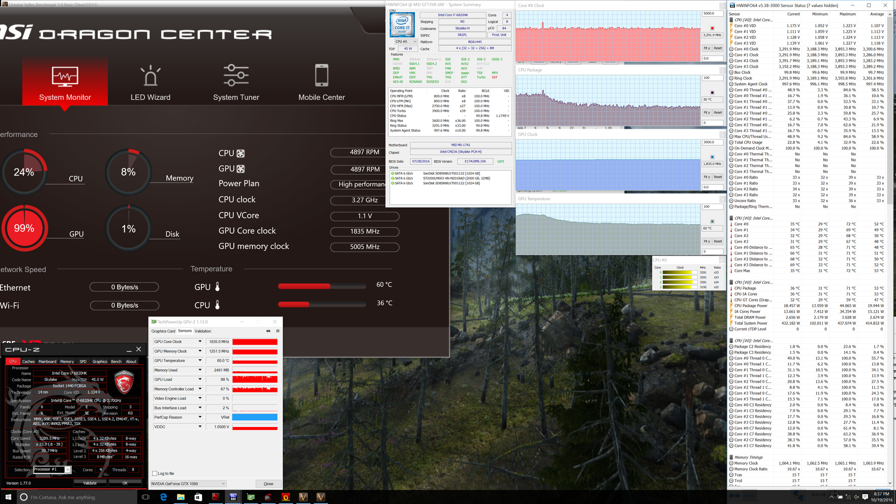The width and height of the screenshot is (896, 504).
Task: Click the Validate button in CPU-Z
Action: click(x=90, y=483)
